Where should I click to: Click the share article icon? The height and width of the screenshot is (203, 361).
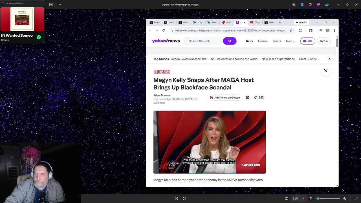(x=247, y=98)
